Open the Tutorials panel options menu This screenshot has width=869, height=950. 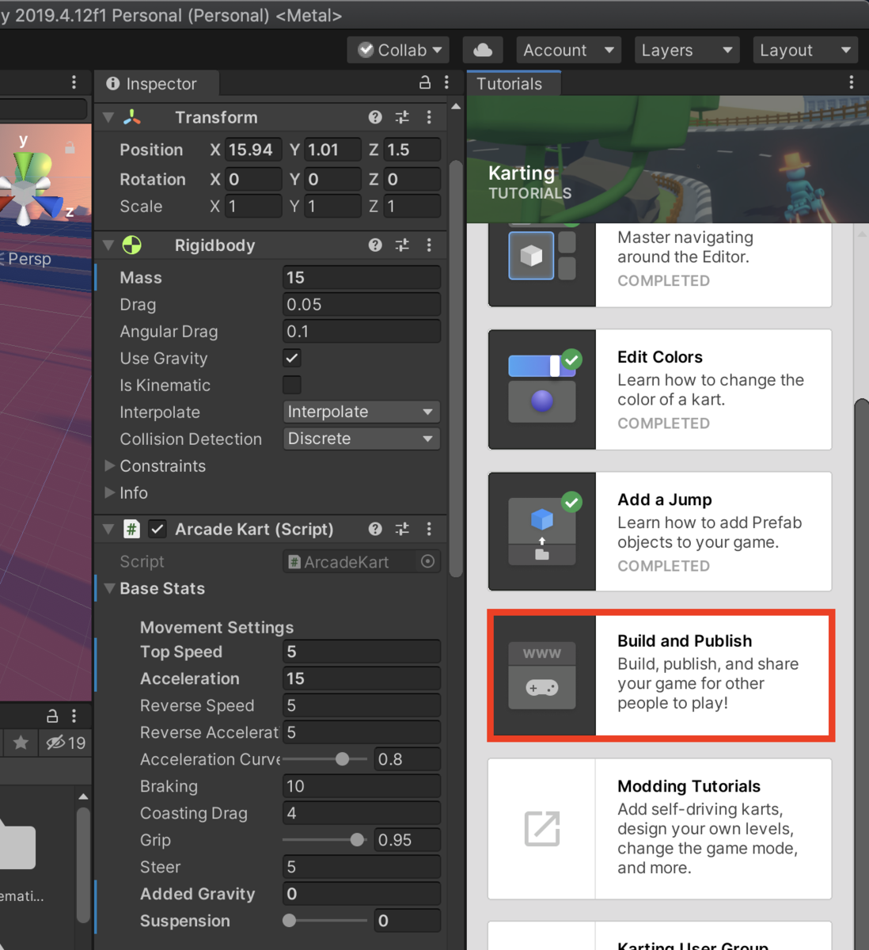851,82
